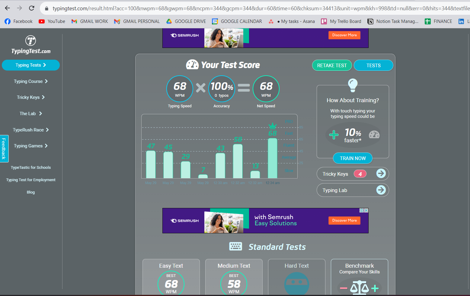Click Discover More on the top Semrush ad
This screenshot has width=470, height=296.
(x=344, y=35)
